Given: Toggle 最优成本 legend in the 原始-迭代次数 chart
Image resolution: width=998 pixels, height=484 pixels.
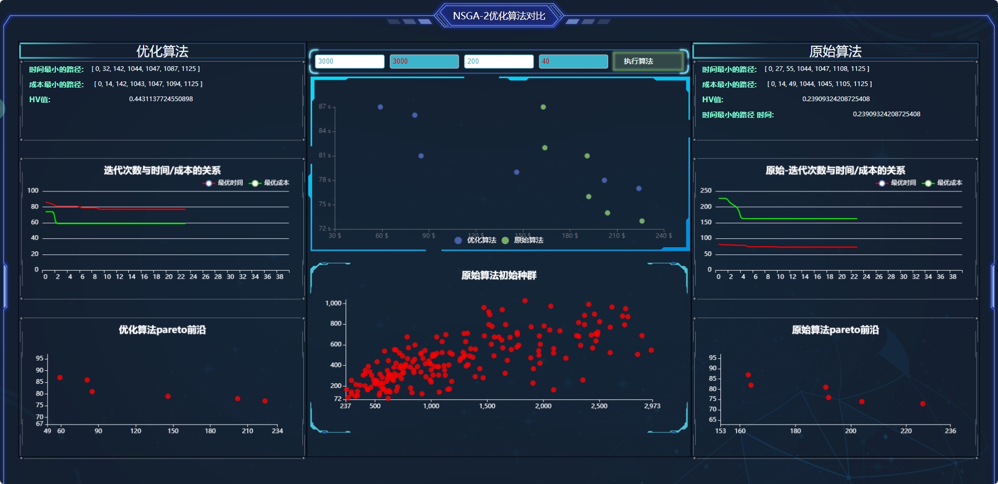Looking at the screenshot, I should [942, 183].
